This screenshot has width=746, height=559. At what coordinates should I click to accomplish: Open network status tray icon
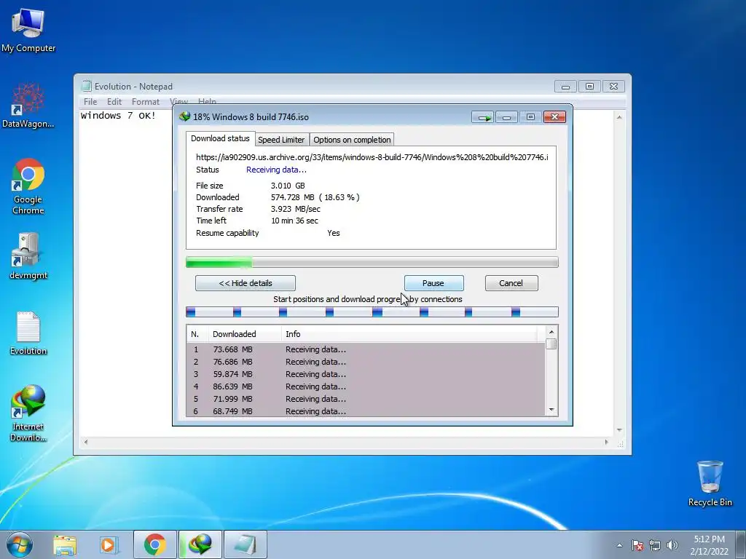point(655,545)
